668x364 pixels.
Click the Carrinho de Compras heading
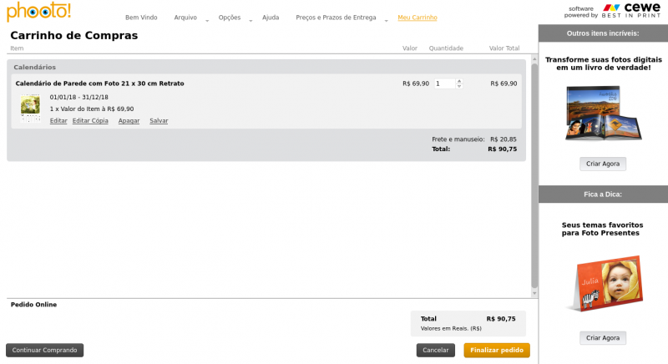click(x=74, y=35)
